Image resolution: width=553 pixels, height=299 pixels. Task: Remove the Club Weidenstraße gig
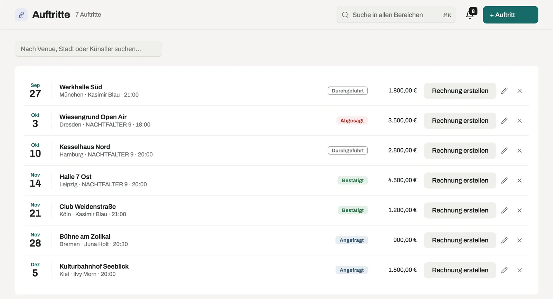click(519, 210)
